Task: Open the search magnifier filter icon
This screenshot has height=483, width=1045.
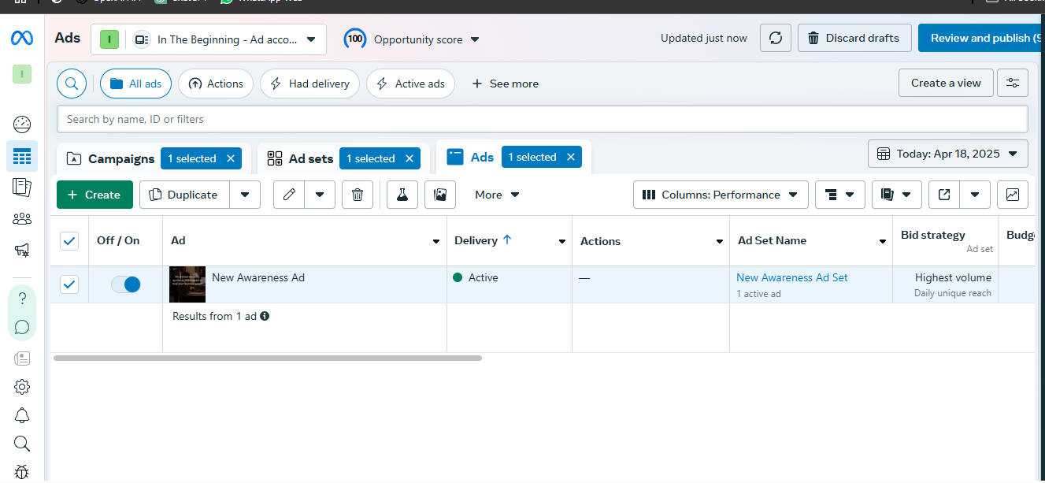Action: 72,84
